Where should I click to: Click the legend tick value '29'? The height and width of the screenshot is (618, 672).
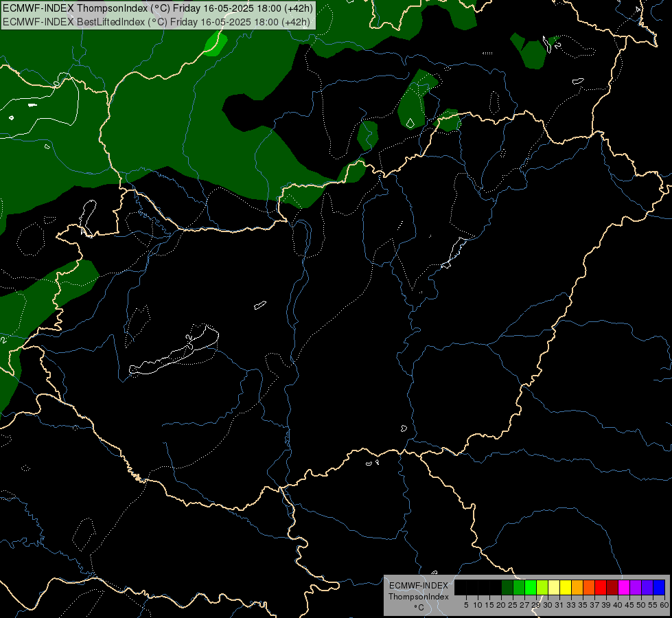click(x=536, y=605)
